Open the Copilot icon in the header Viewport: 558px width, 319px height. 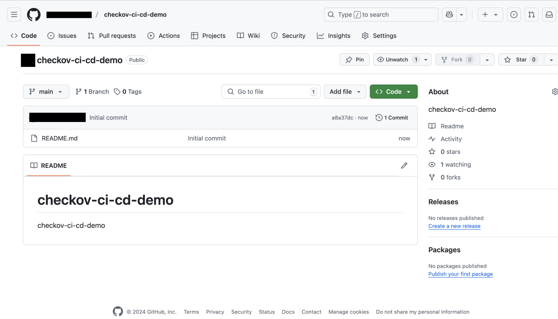pyautogui.click(x=449, y=14)
